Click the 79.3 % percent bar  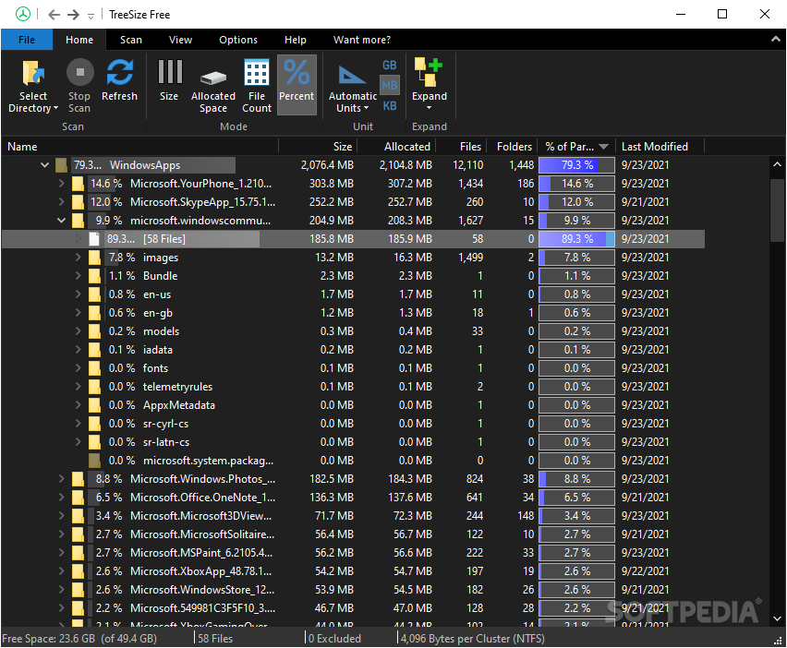[576, 164]
